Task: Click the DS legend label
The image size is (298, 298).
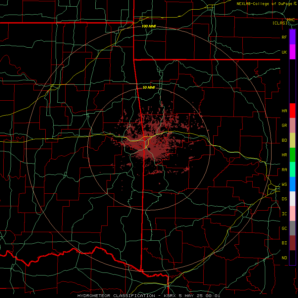Action: click(x=284, y=199)
